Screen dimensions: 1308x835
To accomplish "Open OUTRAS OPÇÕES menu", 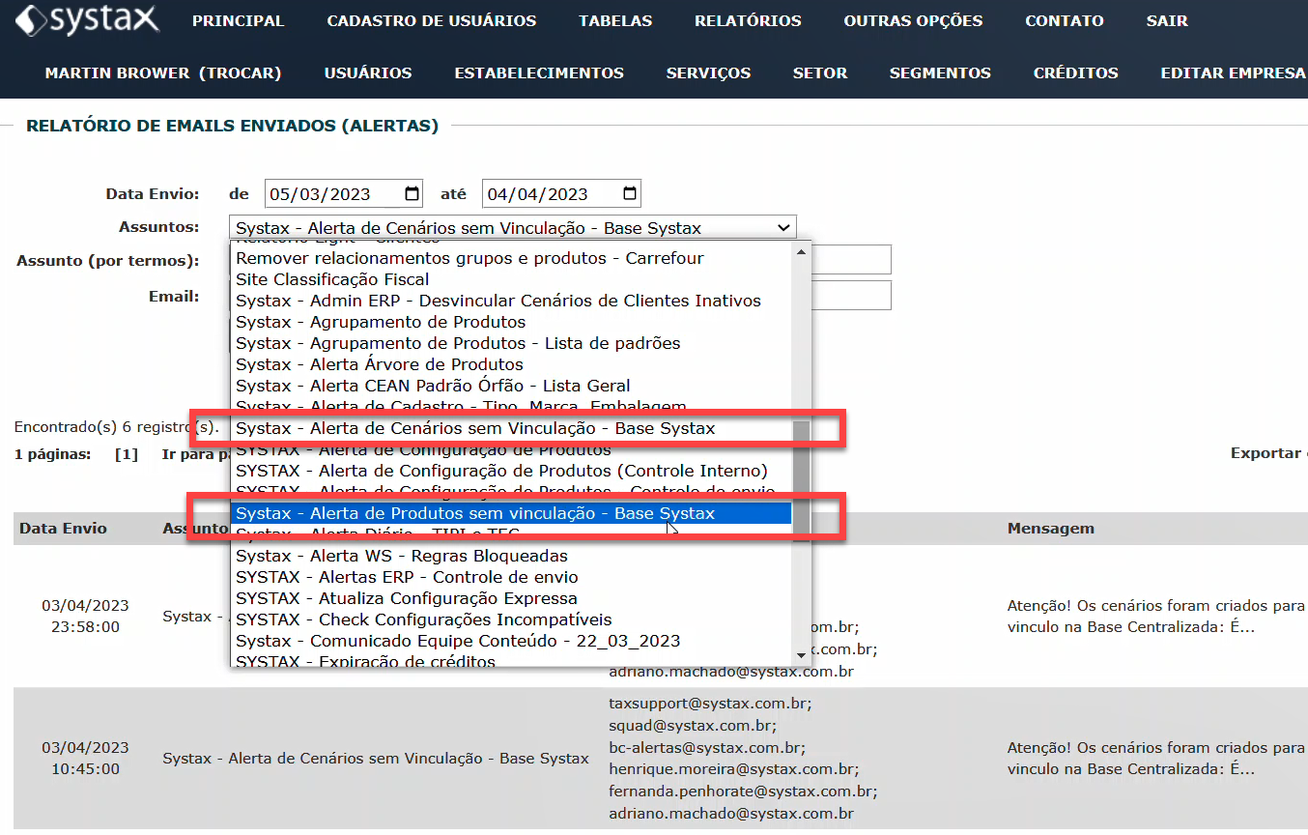I will pos(913,20).
